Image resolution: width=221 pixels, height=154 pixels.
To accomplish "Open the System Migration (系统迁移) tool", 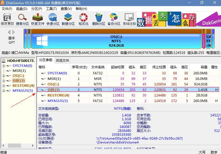I will pyautogui.click(x=129, y=19).
